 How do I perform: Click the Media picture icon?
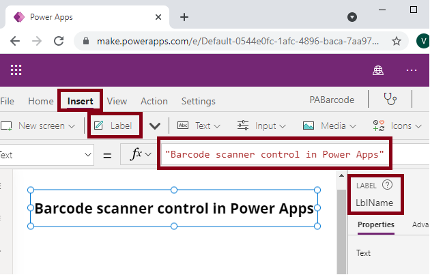(x=309, y=126)
